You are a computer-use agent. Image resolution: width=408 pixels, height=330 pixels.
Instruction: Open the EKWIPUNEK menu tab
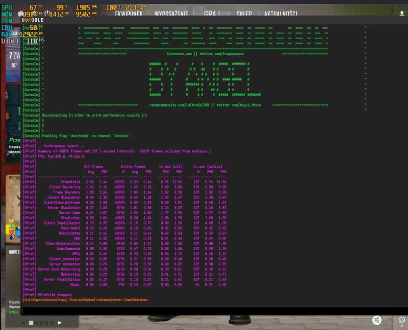point(129,13)
